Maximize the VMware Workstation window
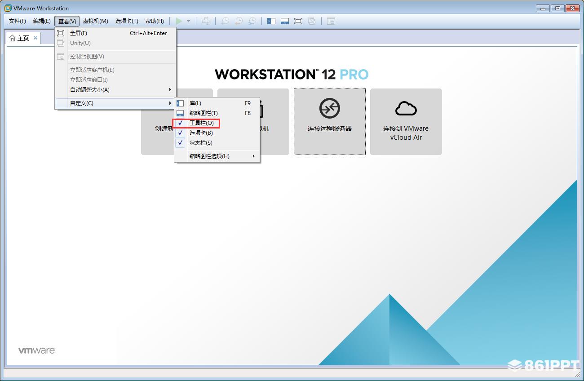This screenshot has width=584, height=381. (557, 8)
